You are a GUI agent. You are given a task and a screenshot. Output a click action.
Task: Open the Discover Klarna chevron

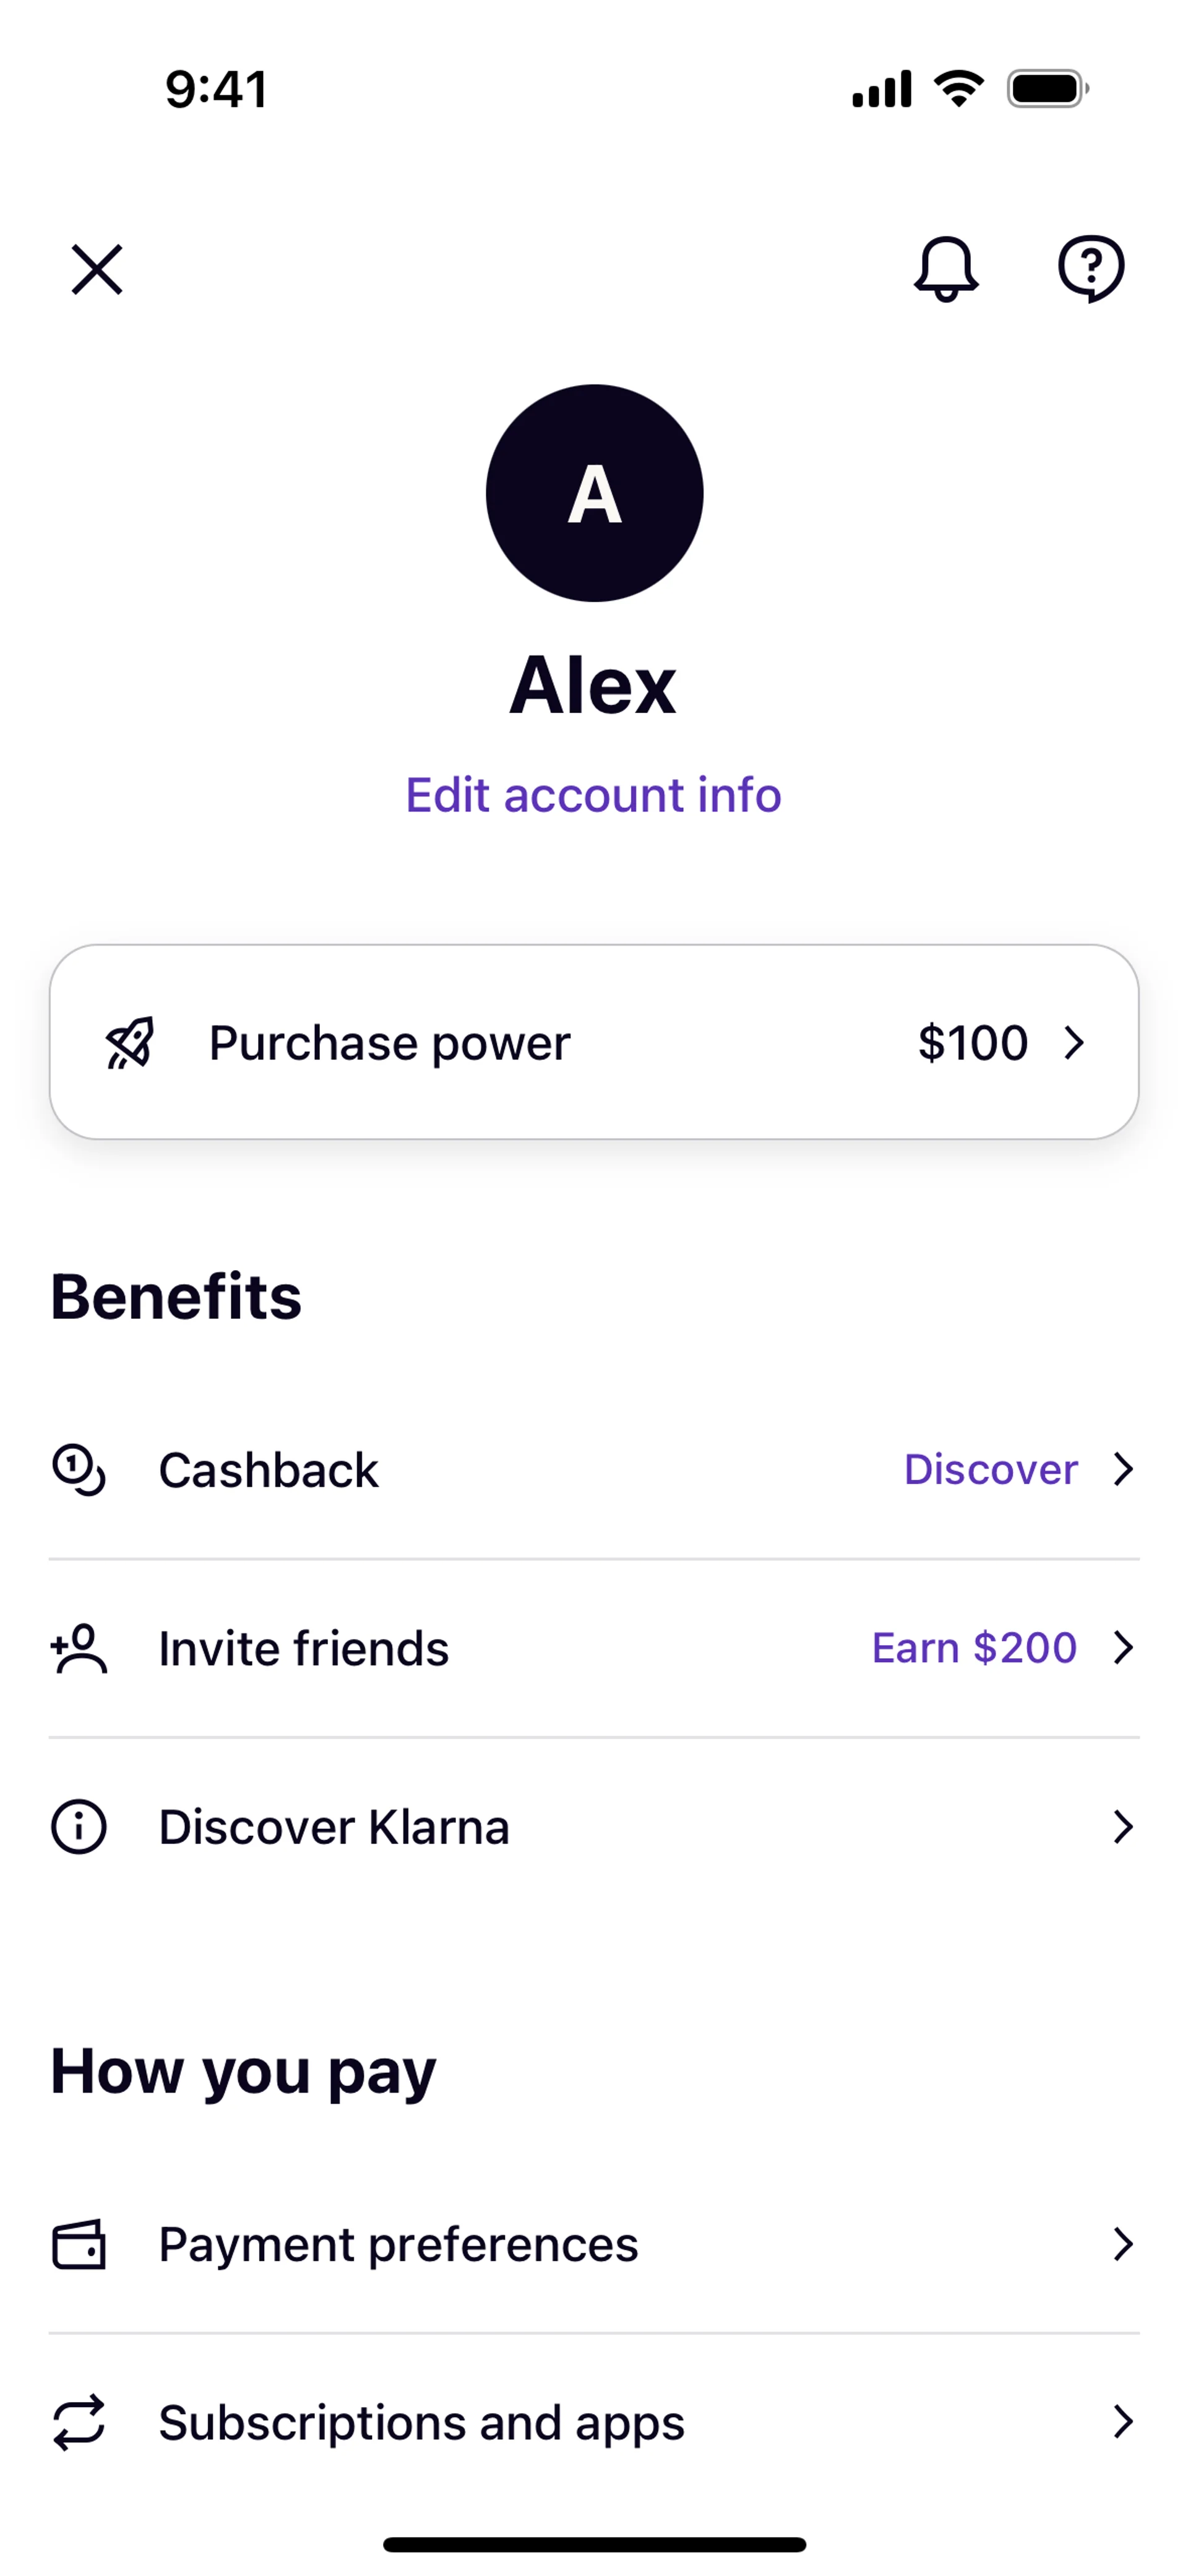pos(1124,1827)
